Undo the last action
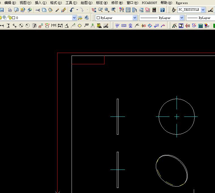The height and width of the screenshot is (193, 215). coord(72,10)
